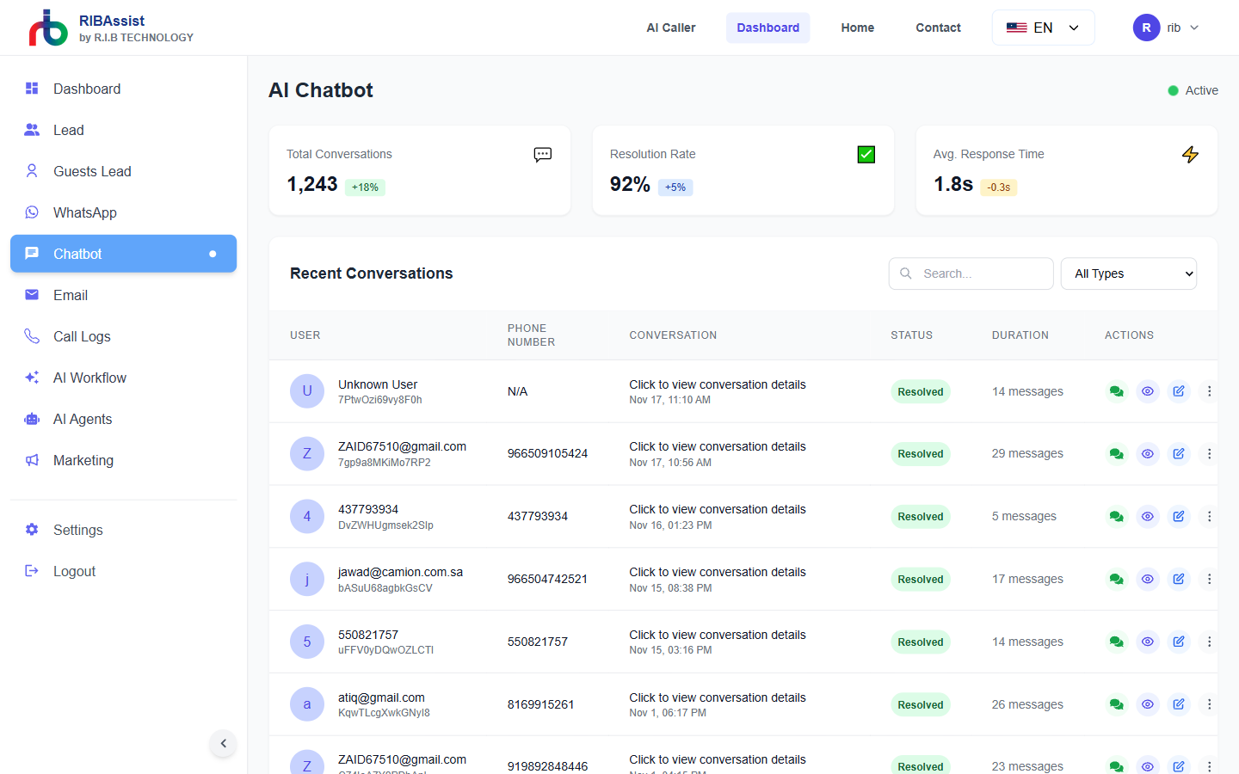Click the search magnifier in the Search field
1239x774 pixels.
(905, 273)
